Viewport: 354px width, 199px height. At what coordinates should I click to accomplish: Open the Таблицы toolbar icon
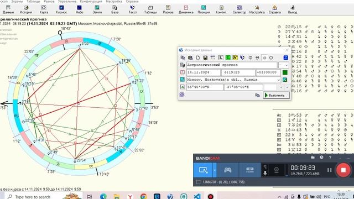[x=150, y=10]
